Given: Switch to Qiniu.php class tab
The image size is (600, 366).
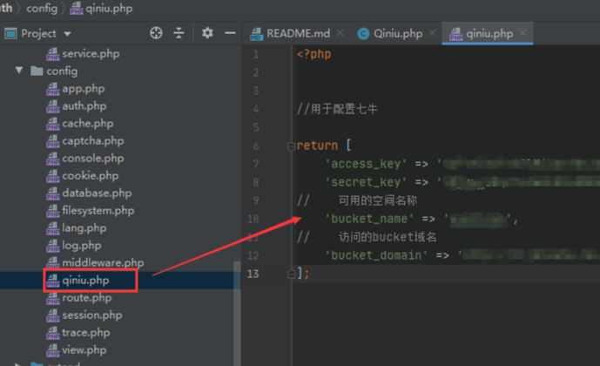Looking at the screenshot, I should 398,34.
